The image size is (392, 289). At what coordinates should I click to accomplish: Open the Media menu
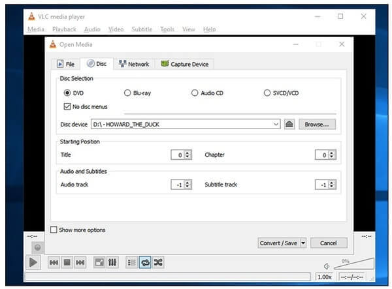click(x=36, y=29)
